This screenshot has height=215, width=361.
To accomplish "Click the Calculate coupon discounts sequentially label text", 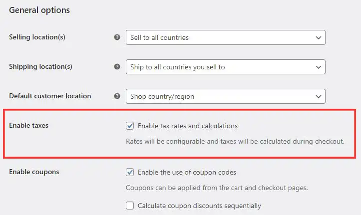I will click(x=199, y=206).
